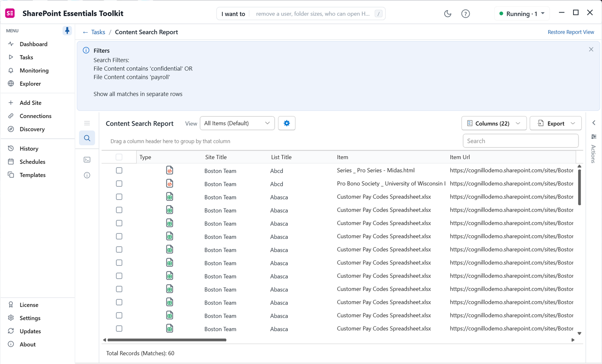Viewport: 602px width, 364px height.
Task: Click the 'Abcd' list title in Midas.html row
Action: (277, 171)
